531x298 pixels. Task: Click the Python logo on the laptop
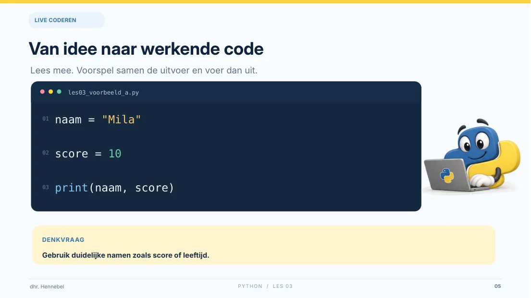[447, 176]
